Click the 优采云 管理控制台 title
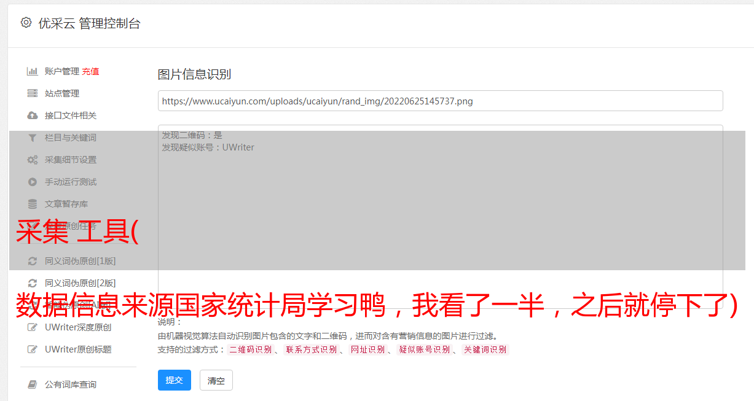The image size is (754, 401). [89, 23]
